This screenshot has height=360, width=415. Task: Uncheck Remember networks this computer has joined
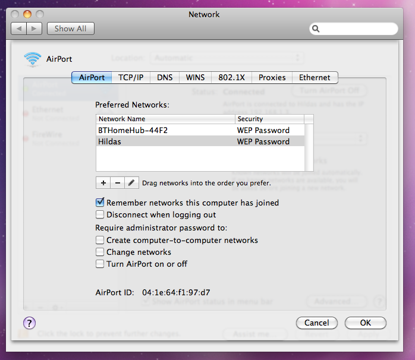pyautogui.click(x=100, y=203)
